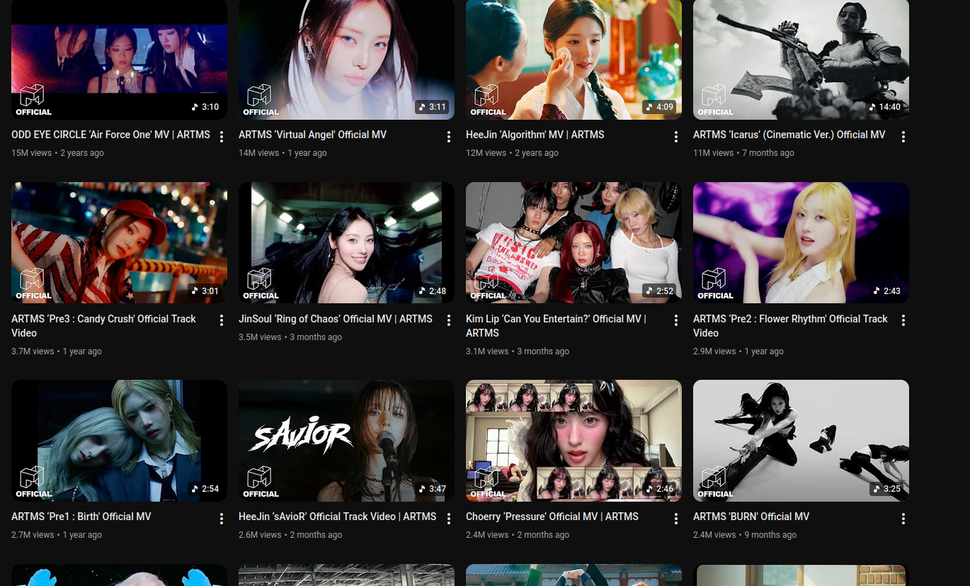Open the ARTMS 'BURN' video thumbnail
Image resolution: width=970 pixels, height=586 pixels.
[801, 441]
